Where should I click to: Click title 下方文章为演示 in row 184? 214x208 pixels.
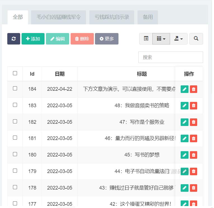129,89
